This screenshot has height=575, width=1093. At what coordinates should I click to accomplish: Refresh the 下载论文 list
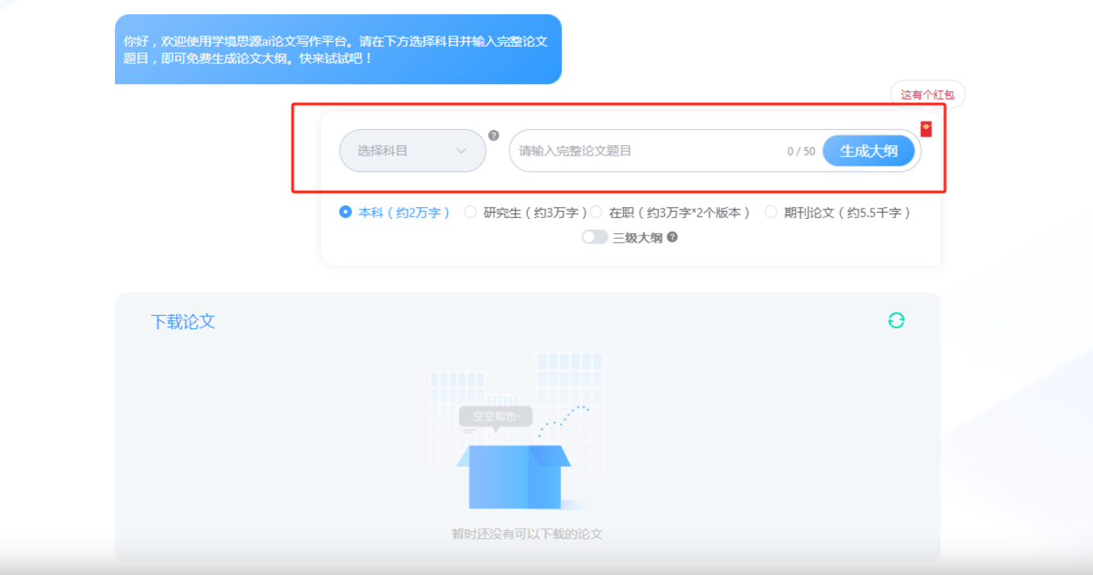(x=896, y=320)
